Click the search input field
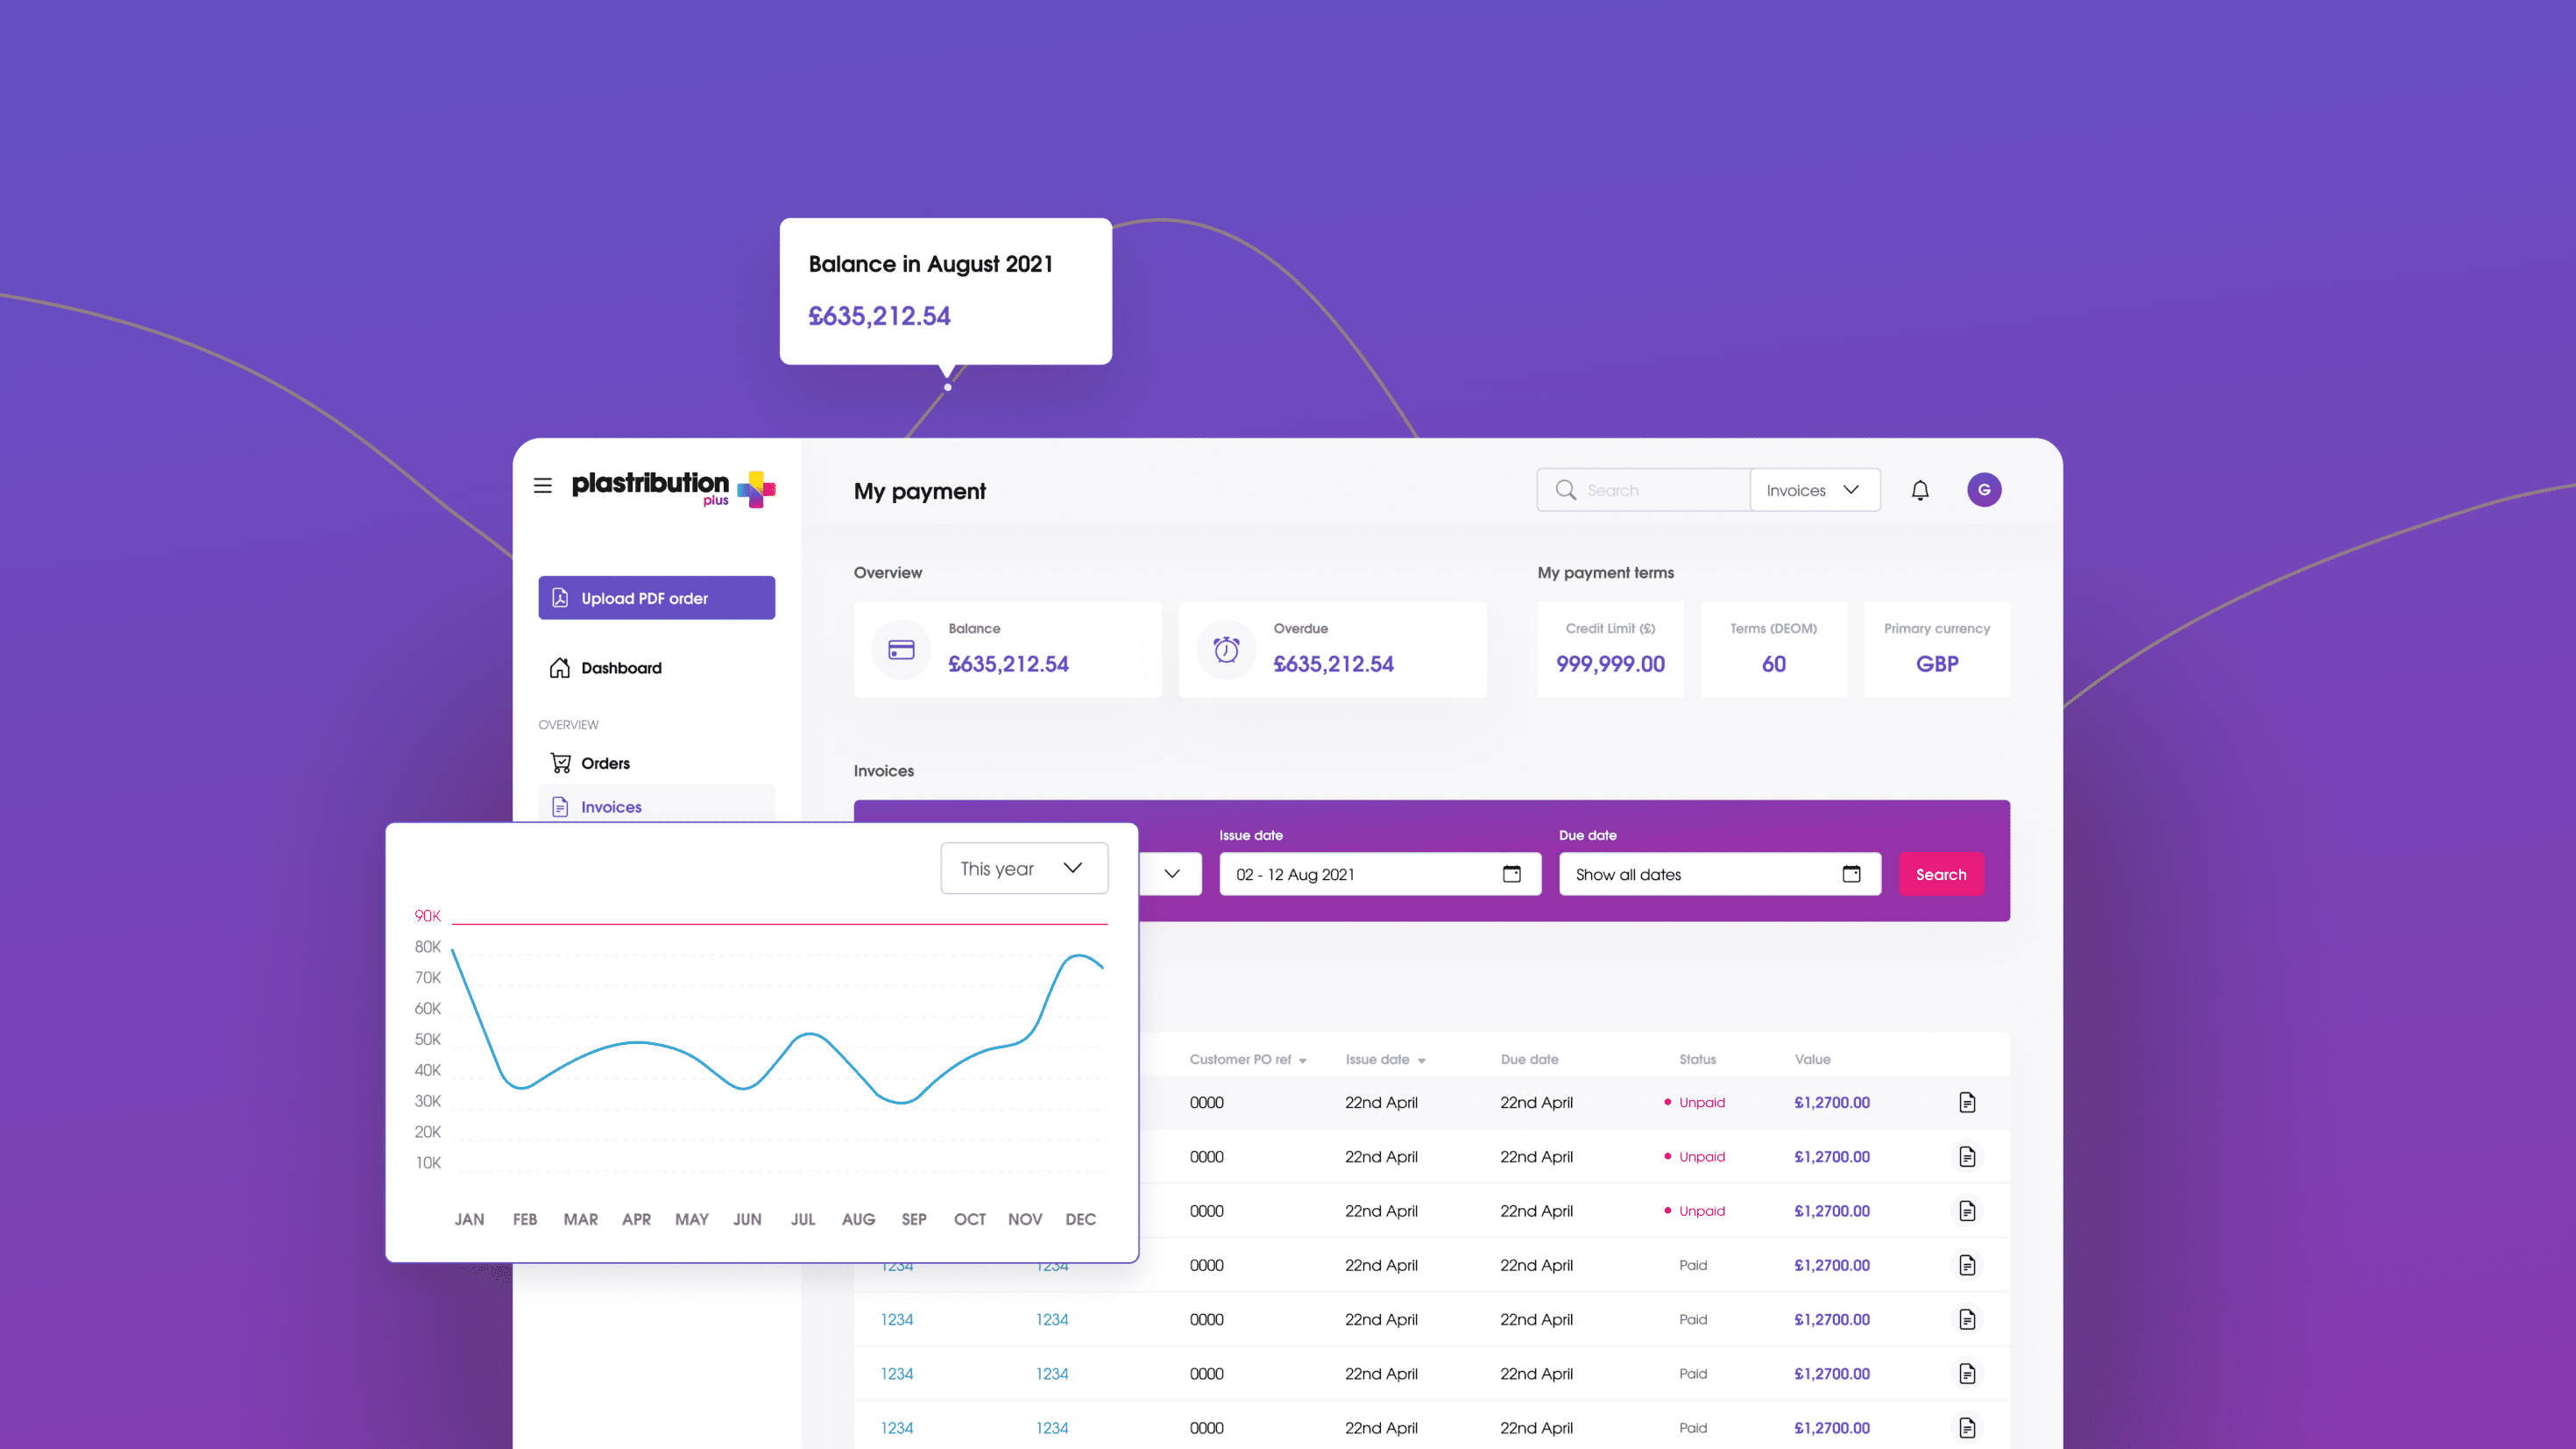 click(1645, 490)
